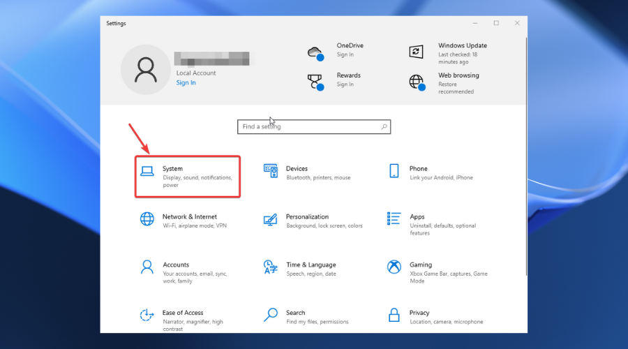
Task: Click the Local Account label
Action: click(196, 73)
